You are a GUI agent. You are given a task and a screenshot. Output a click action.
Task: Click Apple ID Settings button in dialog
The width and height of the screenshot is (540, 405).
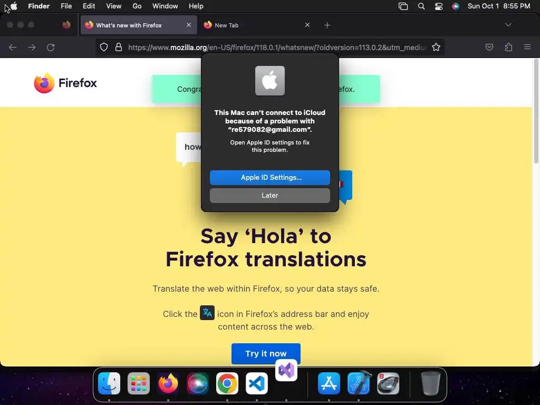[x=270, y=178]
